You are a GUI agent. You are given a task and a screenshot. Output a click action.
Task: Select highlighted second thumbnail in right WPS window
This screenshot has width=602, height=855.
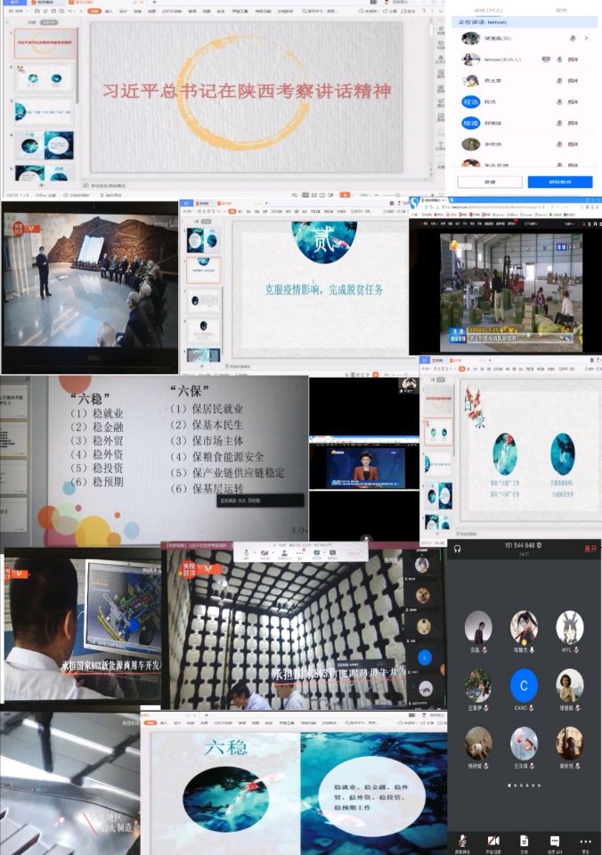[x=438, y=433]
